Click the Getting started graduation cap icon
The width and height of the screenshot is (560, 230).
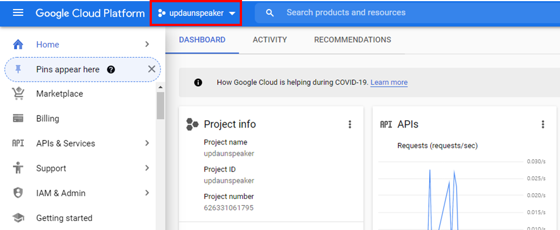click(18, 218)
